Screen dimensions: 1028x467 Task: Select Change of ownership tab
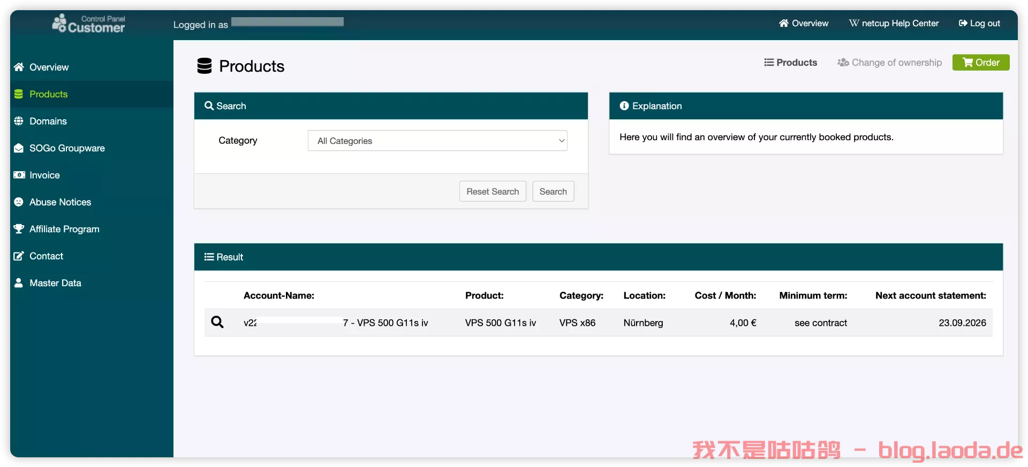(x=889, y=63)
